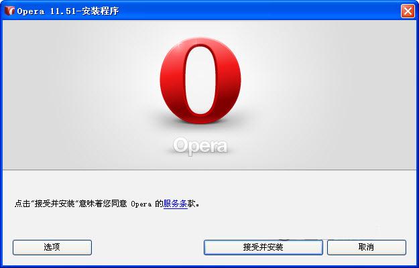This screenshot has height=268, width=419.
Task: Click the white center of the O logo
Action: click(200, 80)
